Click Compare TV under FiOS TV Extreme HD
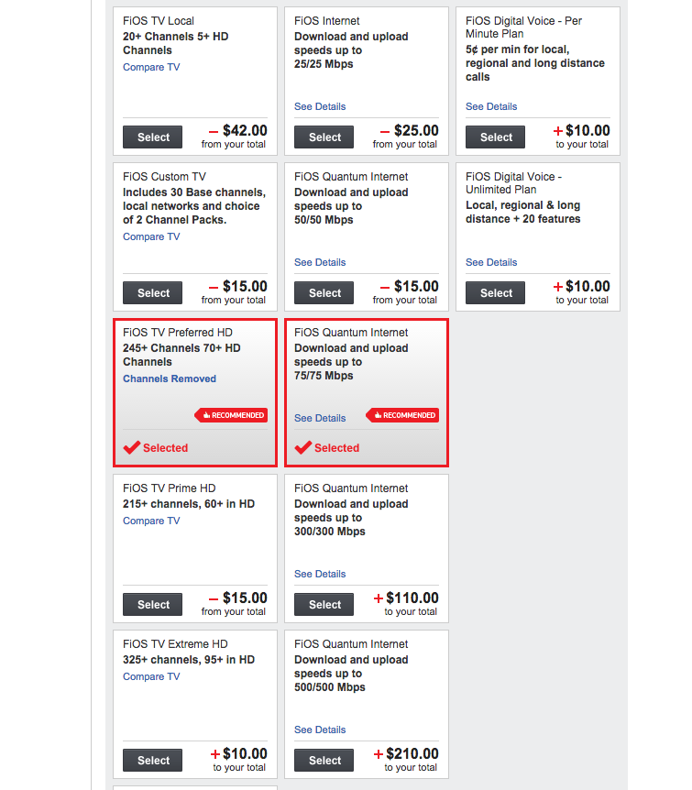The width and height of the screenshot is (692, 790). point(151,676)
